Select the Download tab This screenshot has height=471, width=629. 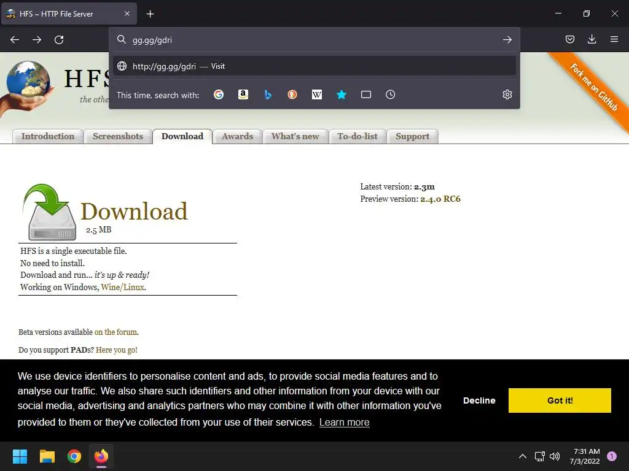click(182, 136)
